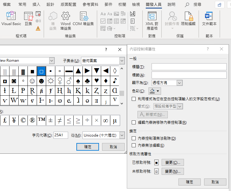The width and height of the screenshot is (231, 191).
Task: Cancel the 內容控制項屬性 dialog
Action: 215,182
